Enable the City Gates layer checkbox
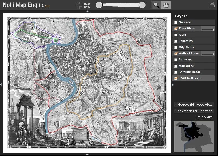Screen dimensions: 218x156 (x=176, y=47)
